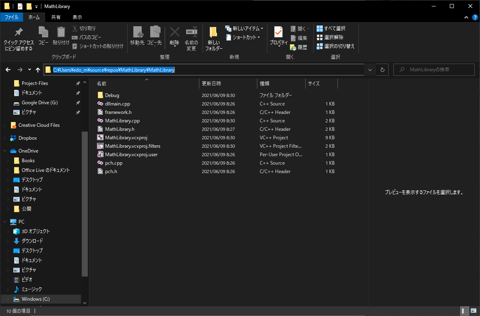Collapse the ribbon with the chevron
480x316 pixels.
466,17
